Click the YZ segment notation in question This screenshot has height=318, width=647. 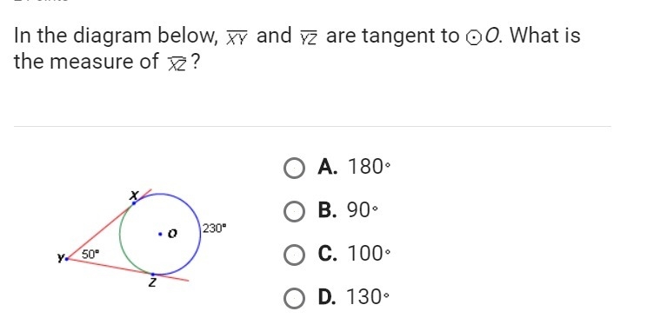309,38
